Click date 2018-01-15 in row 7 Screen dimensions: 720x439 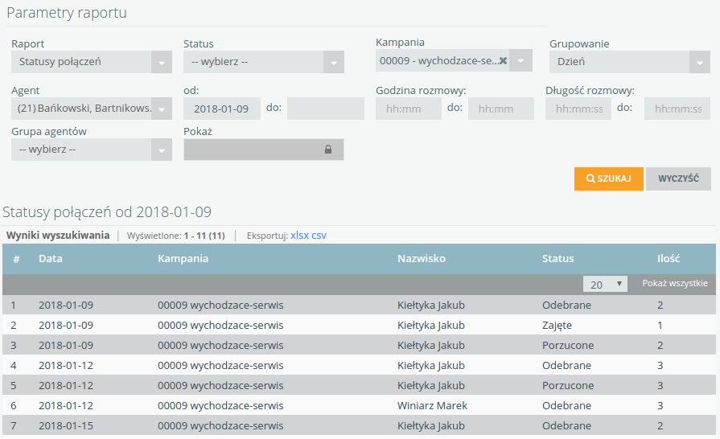(66, 425)
